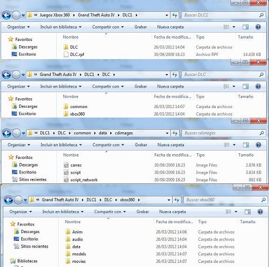Click the Back arrow in the DLC1 window
269x267 pixels.
(x=7, y=15)
